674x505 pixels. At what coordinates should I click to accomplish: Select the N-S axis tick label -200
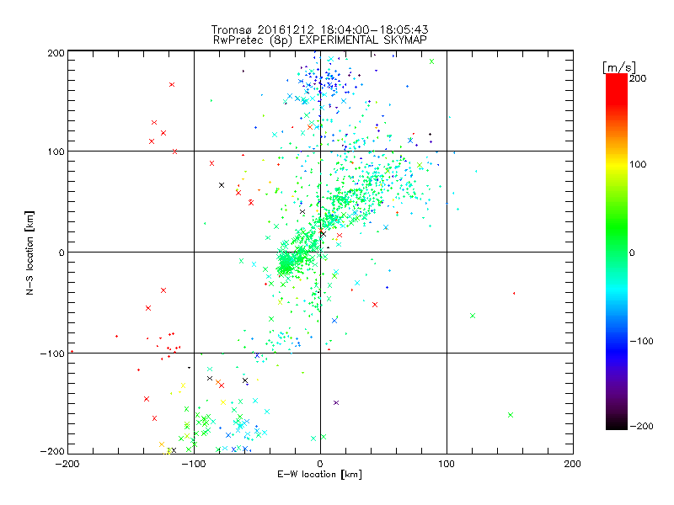tap(52, 452)
